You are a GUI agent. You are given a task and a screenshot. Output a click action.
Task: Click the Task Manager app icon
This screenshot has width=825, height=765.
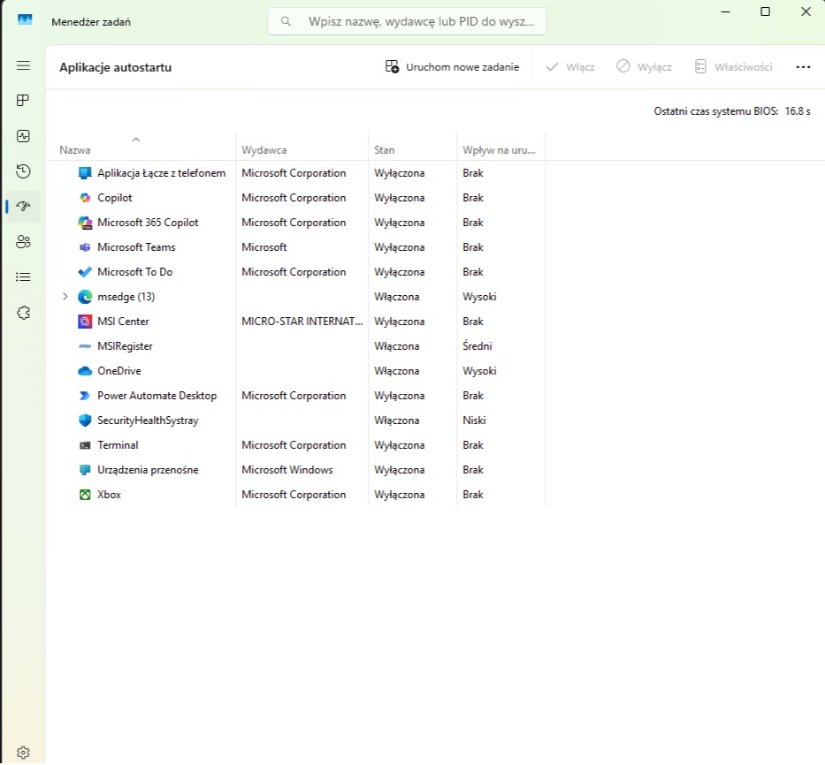point(25,20)
